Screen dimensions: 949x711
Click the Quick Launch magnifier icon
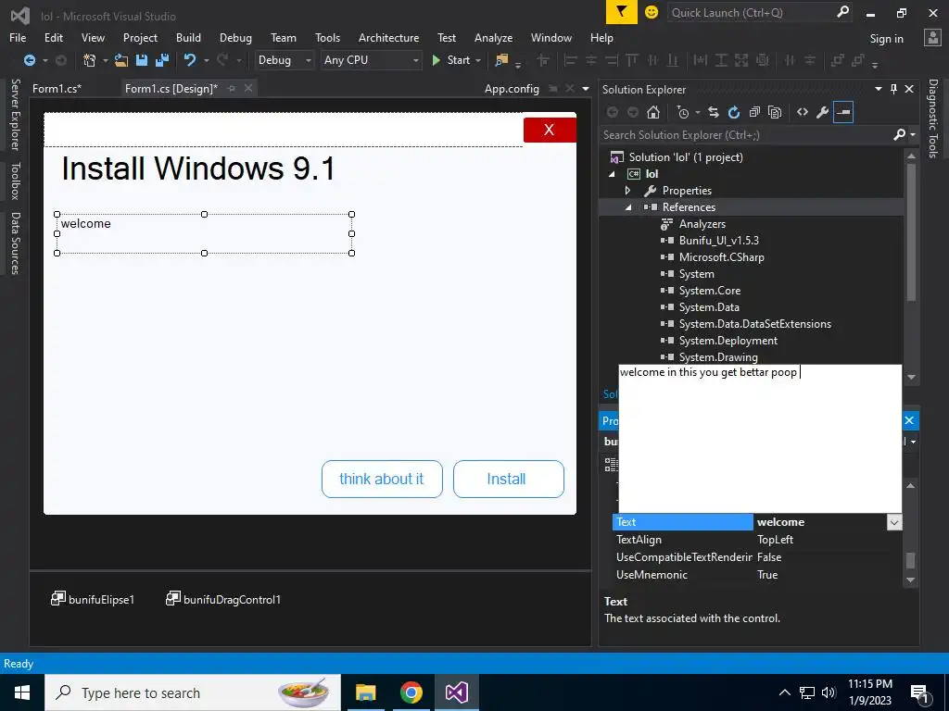click(x=842, y=12)
